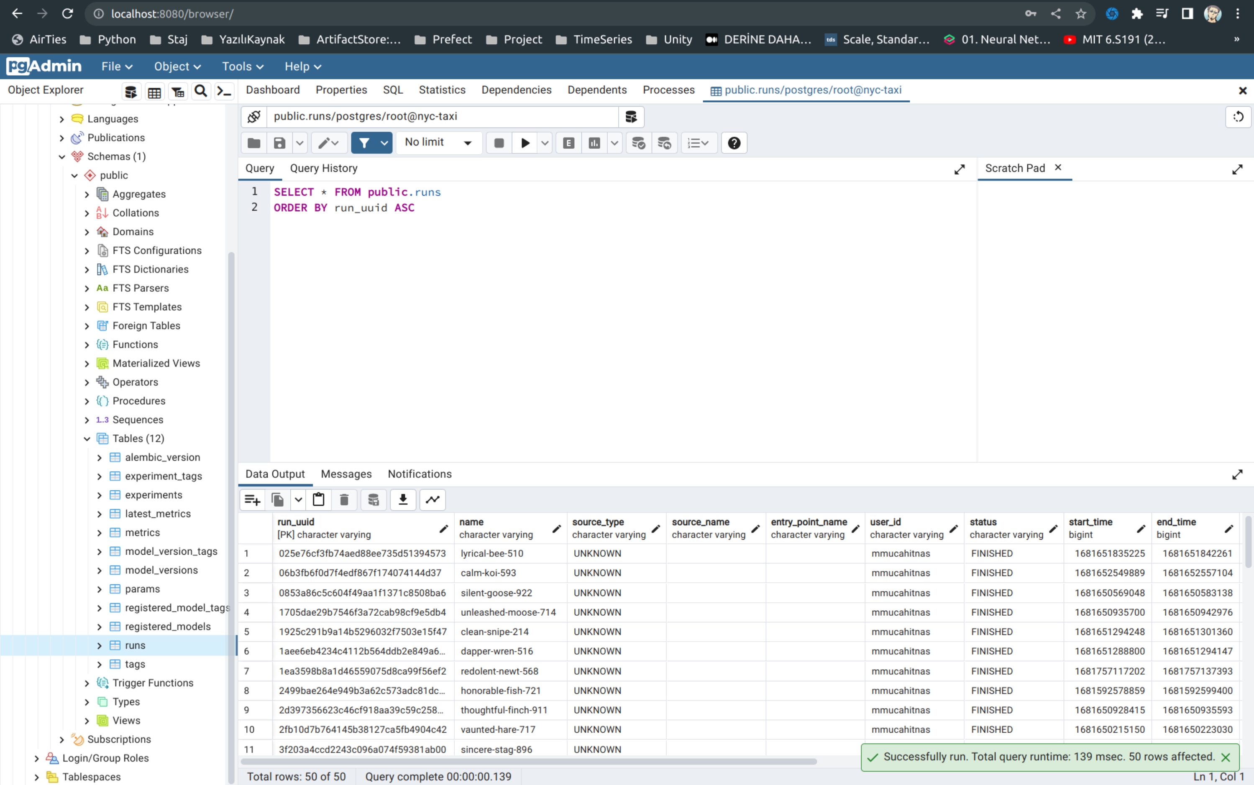Open the Tools menu
The image size is (1254, 785).
243,66
